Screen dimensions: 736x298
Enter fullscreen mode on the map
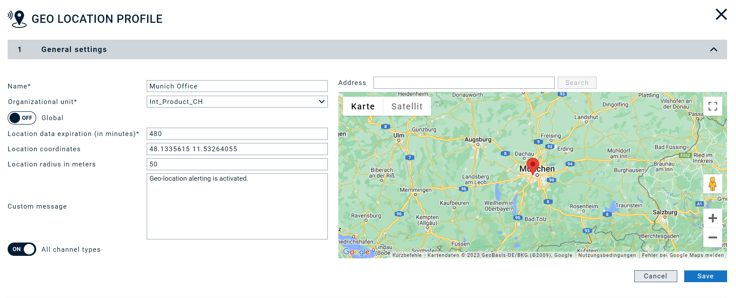point(712,106)
